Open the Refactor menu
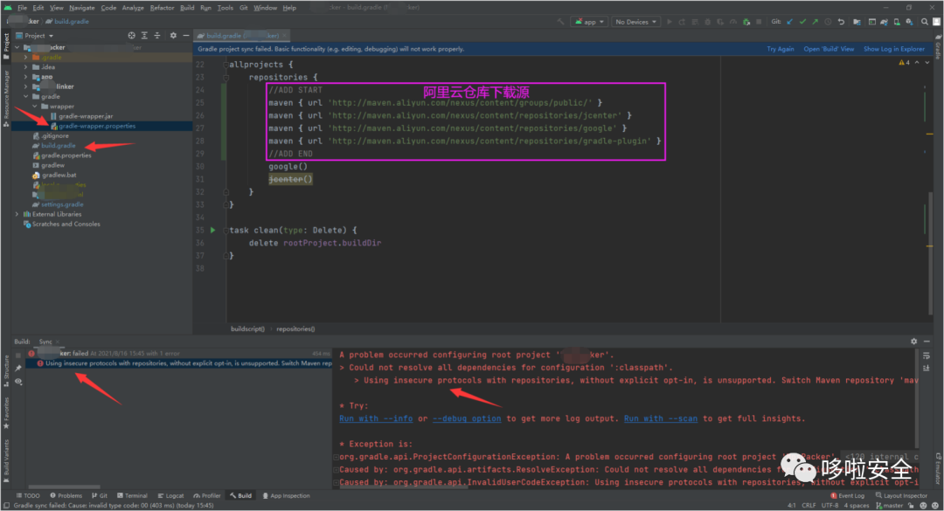 tap(162, 8)
